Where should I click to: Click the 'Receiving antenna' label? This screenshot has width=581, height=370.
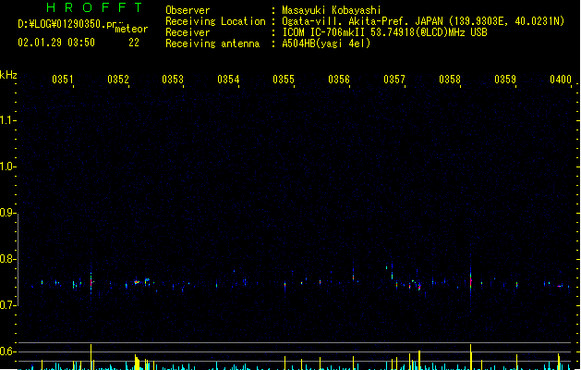click(x=212, y=43)
